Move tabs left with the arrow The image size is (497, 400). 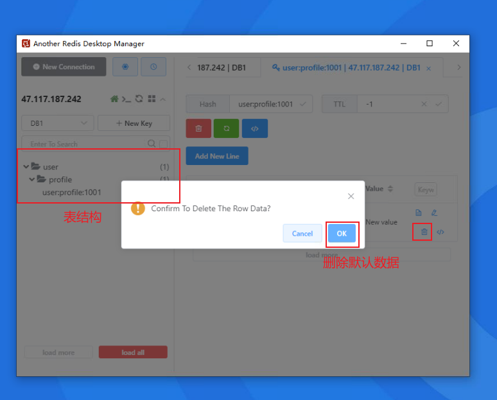pos(189,67)
